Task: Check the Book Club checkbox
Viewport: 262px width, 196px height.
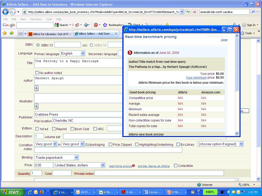Action: tap(72, 129)
